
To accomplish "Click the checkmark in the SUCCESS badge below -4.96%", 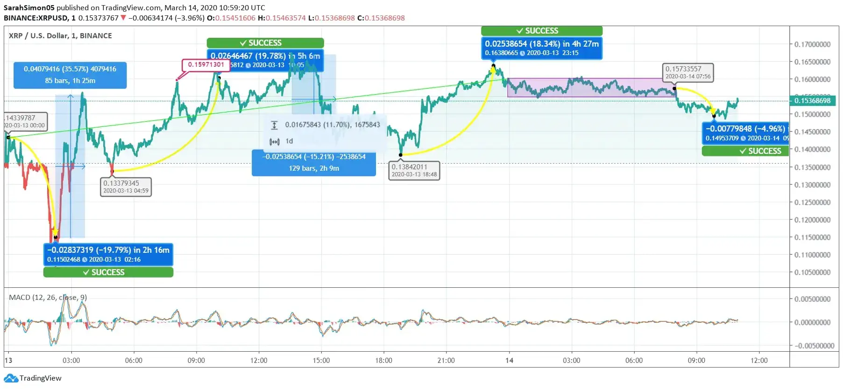I will pos(743,151).
